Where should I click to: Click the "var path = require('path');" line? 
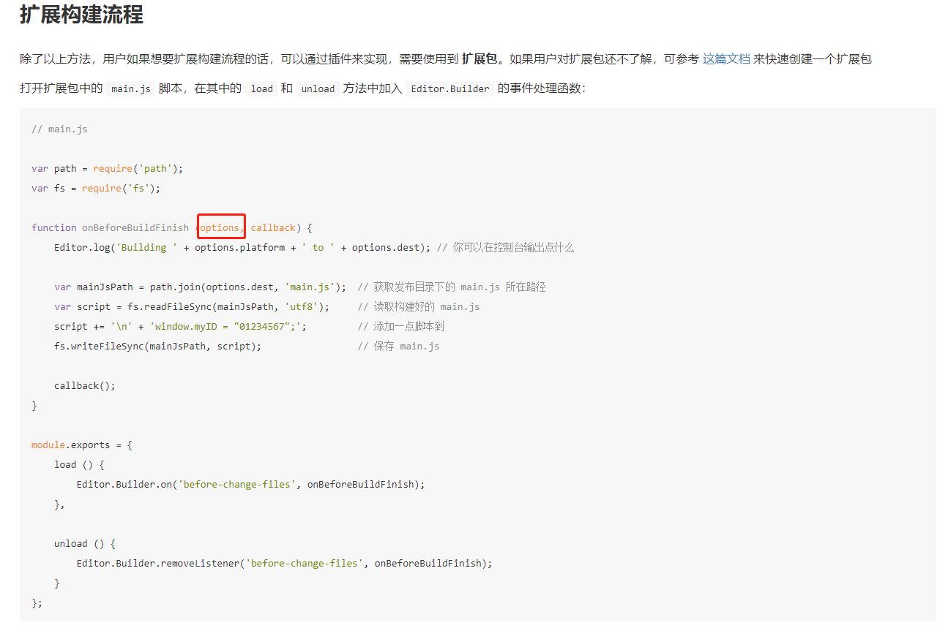[x=107, y=169]
